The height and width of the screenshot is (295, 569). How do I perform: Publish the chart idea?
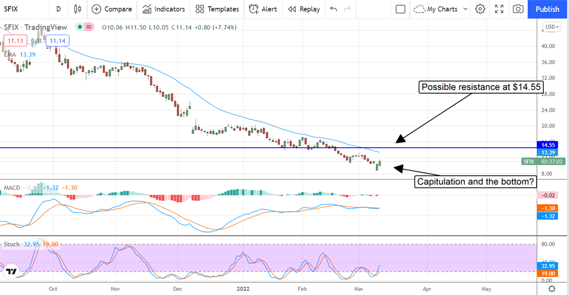tap(548, 9)
